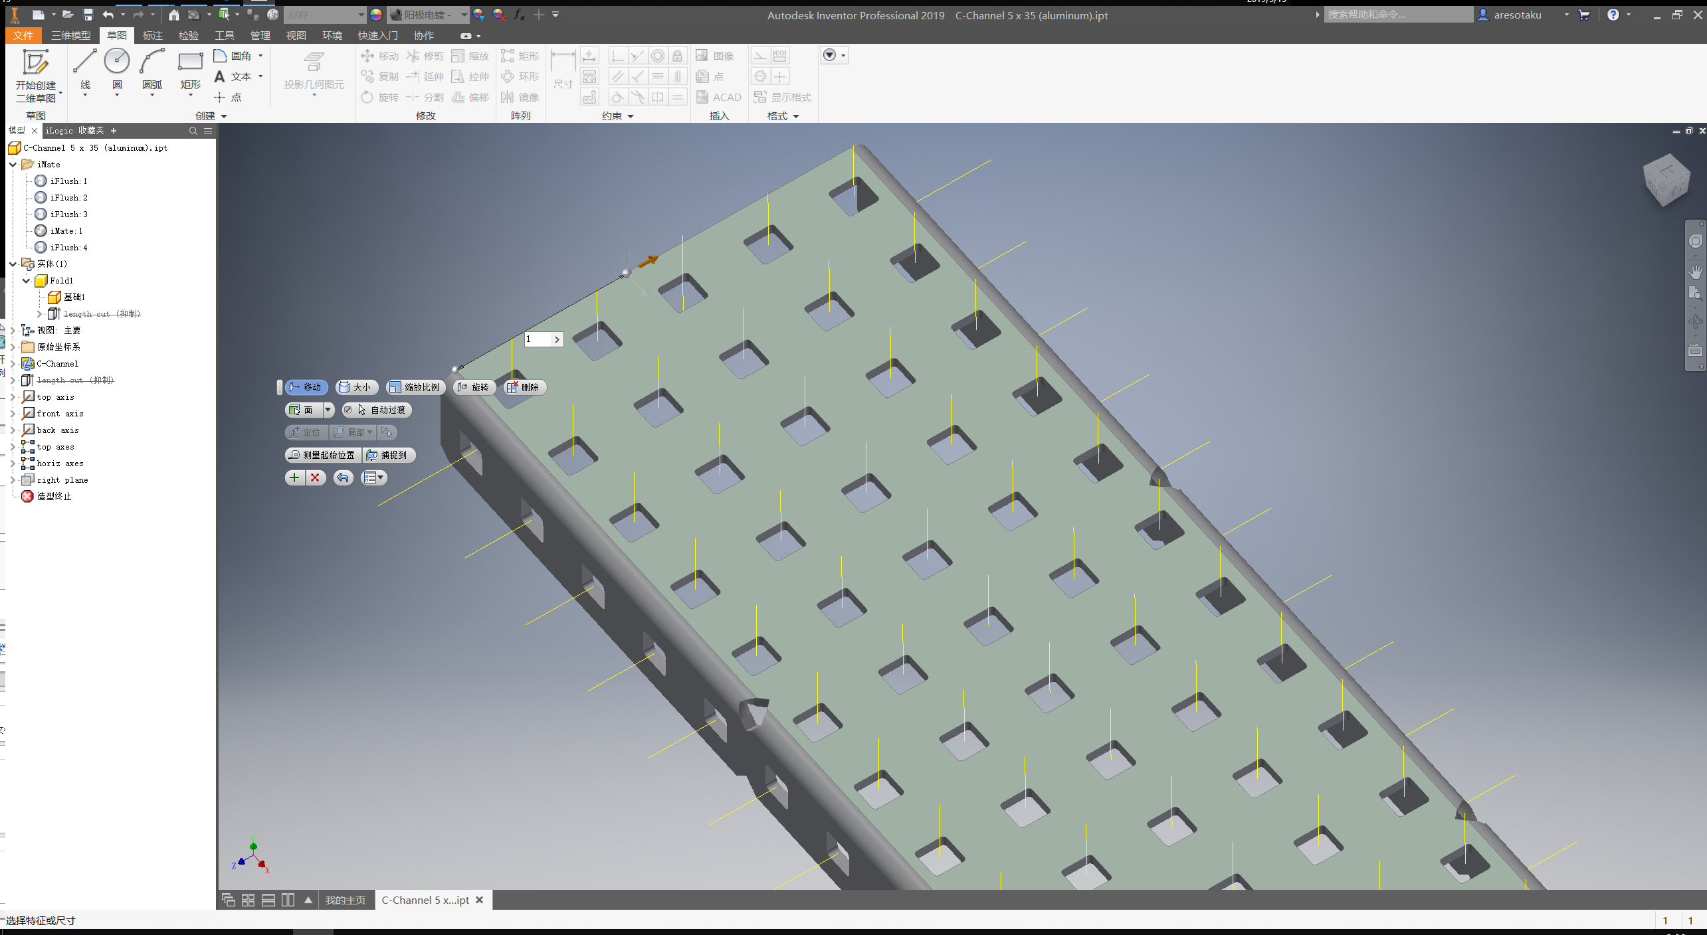The width and height of the screenshot is (1707, 935).
Task: Select the Rectangle (矩形) sketch tool
Action: pos(190,62)
